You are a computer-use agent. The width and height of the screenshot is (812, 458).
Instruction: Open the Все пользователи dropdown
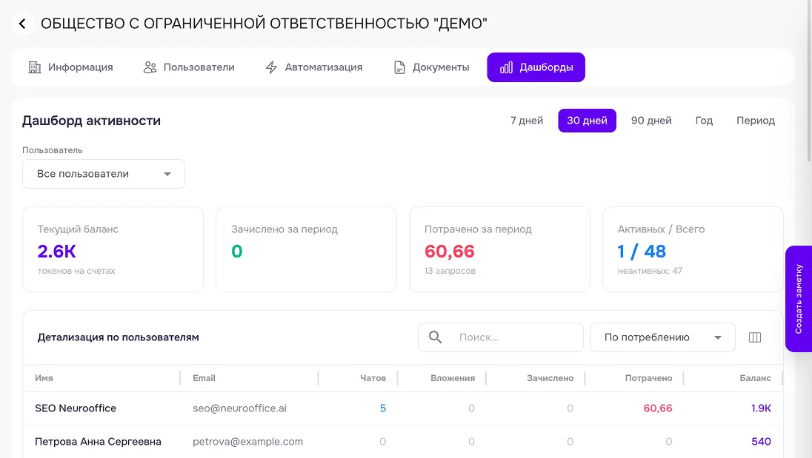(x=104, y=174)
